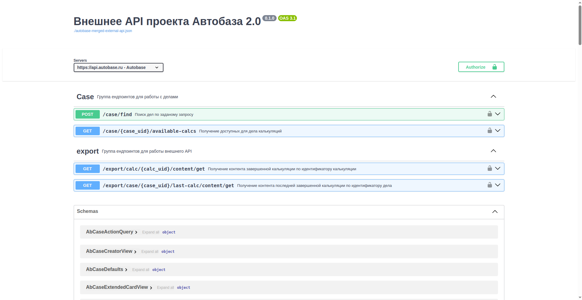Collapse the Case section arrow
This screenshot has width=582, height=300.
point(493,96)
